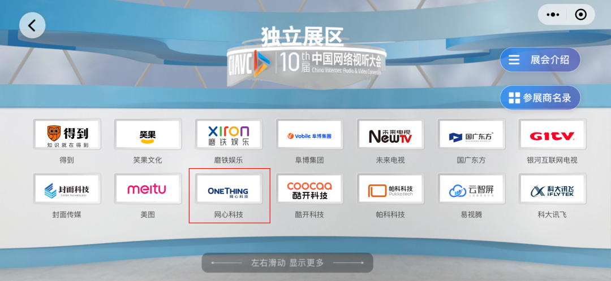This screenshot has width=611, height=281.
Task: Select the 得到 owl logo booth
Action: point(67,134)
